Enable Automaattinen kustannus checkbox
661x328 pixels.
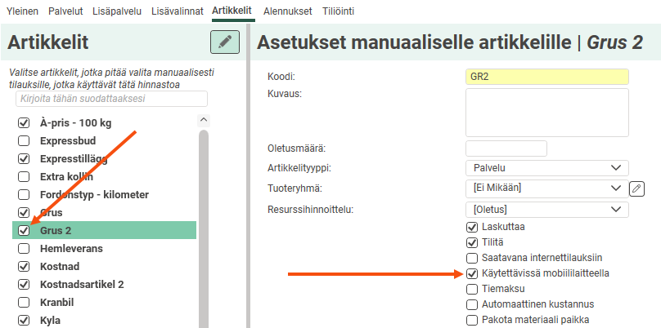472,304
